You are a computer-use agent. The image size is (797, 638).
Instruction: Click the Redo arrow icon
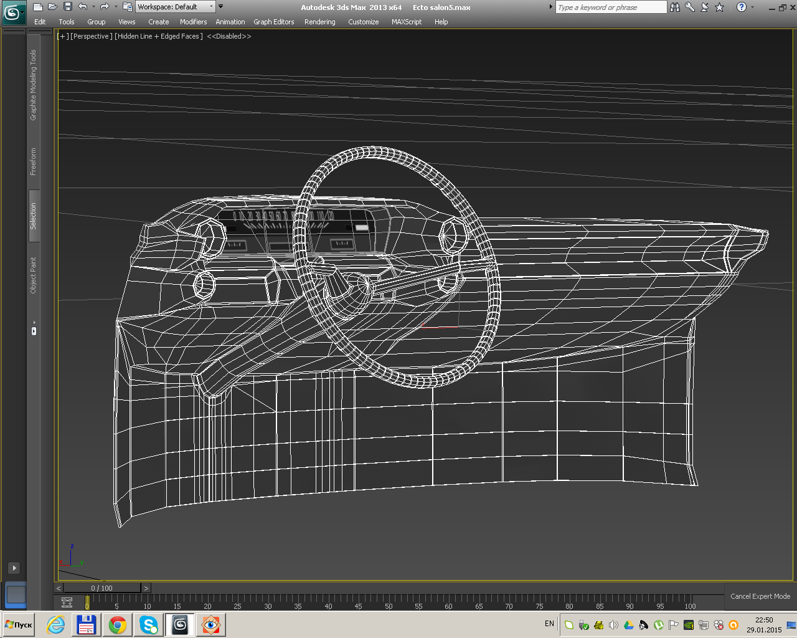(105, 7)
